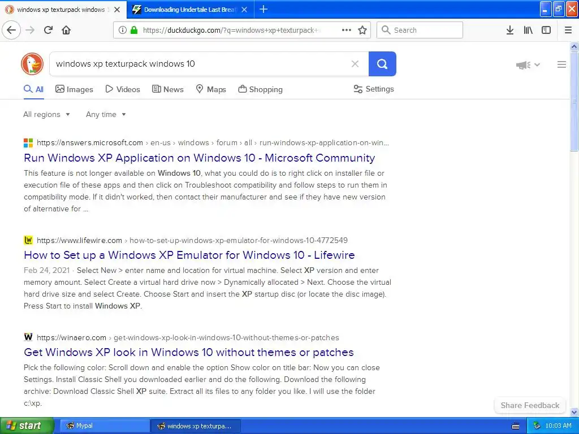
Task: Click the Windows XP start button
Action: (27, 426)
